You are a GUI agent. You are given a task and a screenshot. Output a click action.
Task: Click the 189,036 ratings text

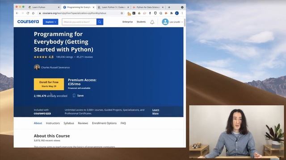click(x=64, y=57)
